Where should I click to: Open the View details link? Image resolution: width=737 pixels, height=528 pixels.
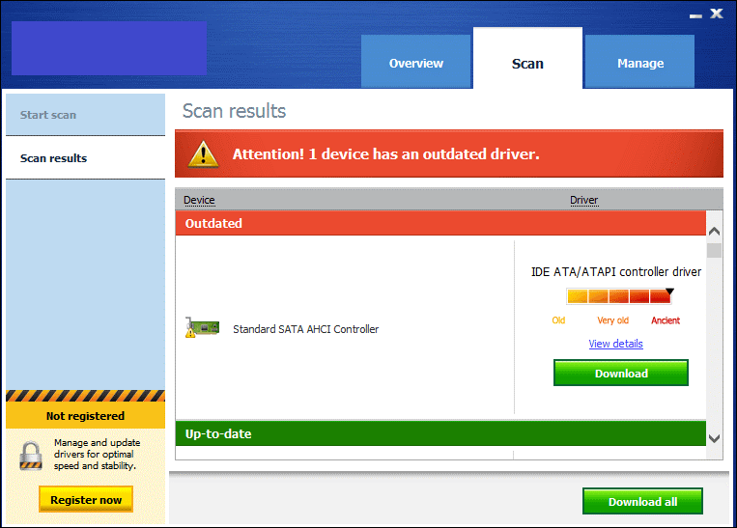click(x=615, y=344)
